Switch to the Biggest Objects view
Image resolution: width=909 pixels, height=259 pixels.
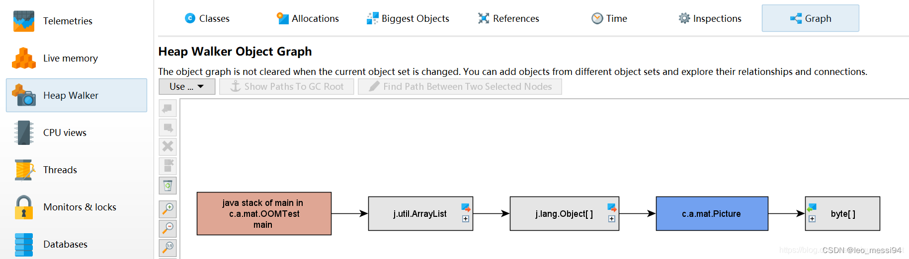tap(408, 18)
